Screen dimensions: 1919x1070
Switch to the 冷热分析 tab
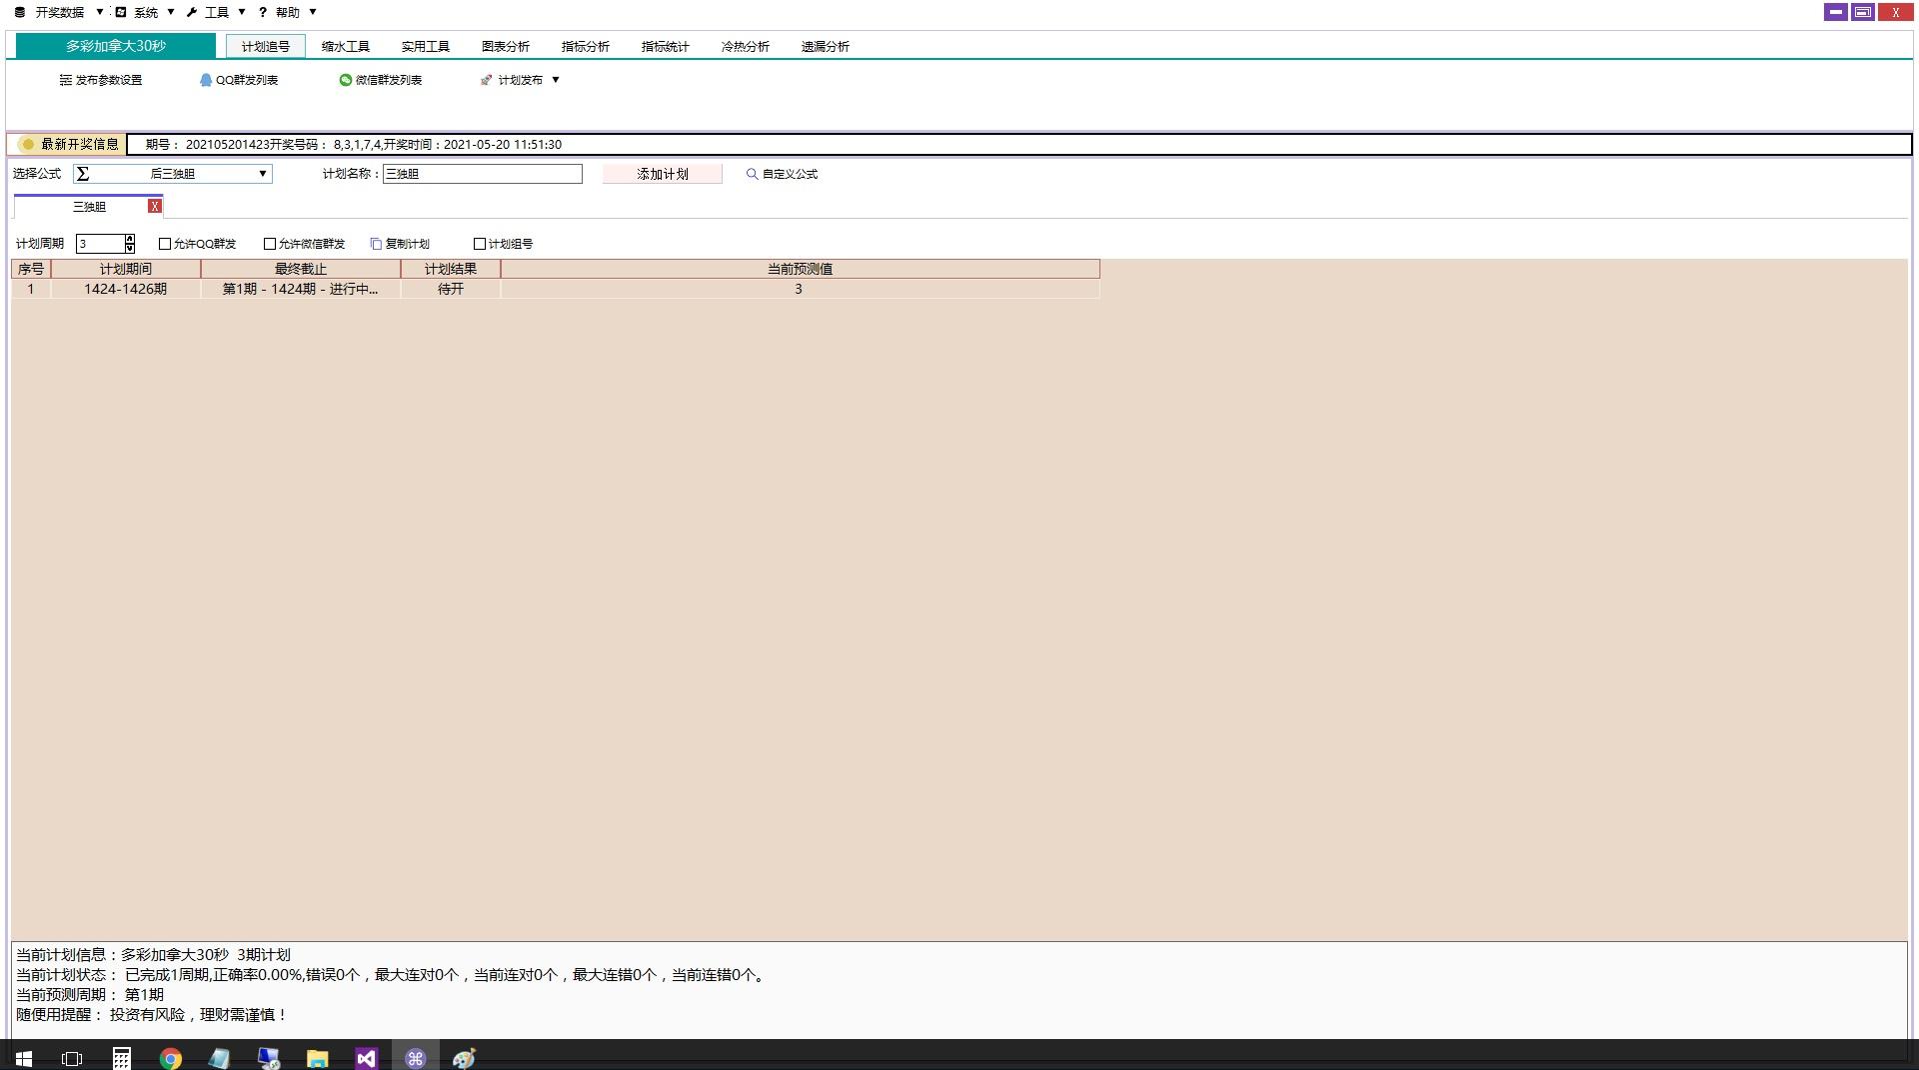tap(746, 46)
